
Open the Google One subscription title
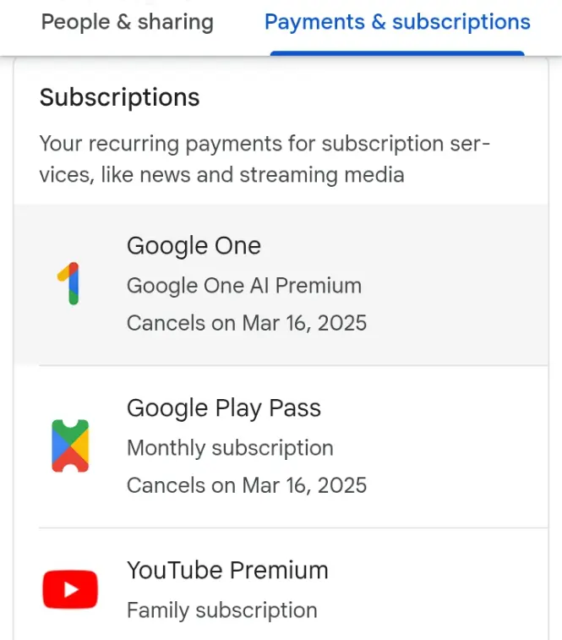194,246
